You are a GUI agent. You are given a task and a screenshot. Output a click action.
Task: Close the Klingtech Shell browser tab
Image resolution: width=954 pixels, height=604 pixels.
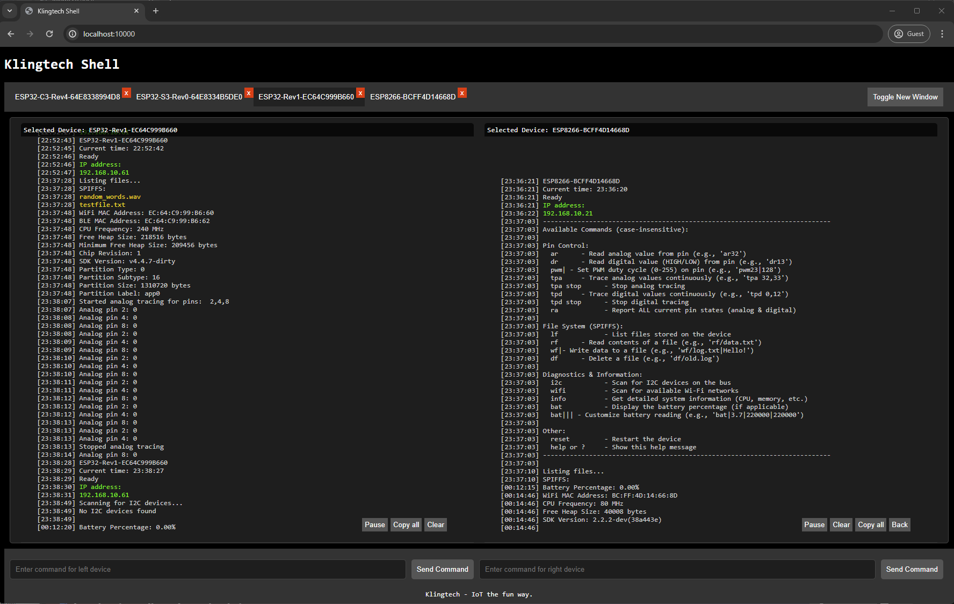coord(136,11)
